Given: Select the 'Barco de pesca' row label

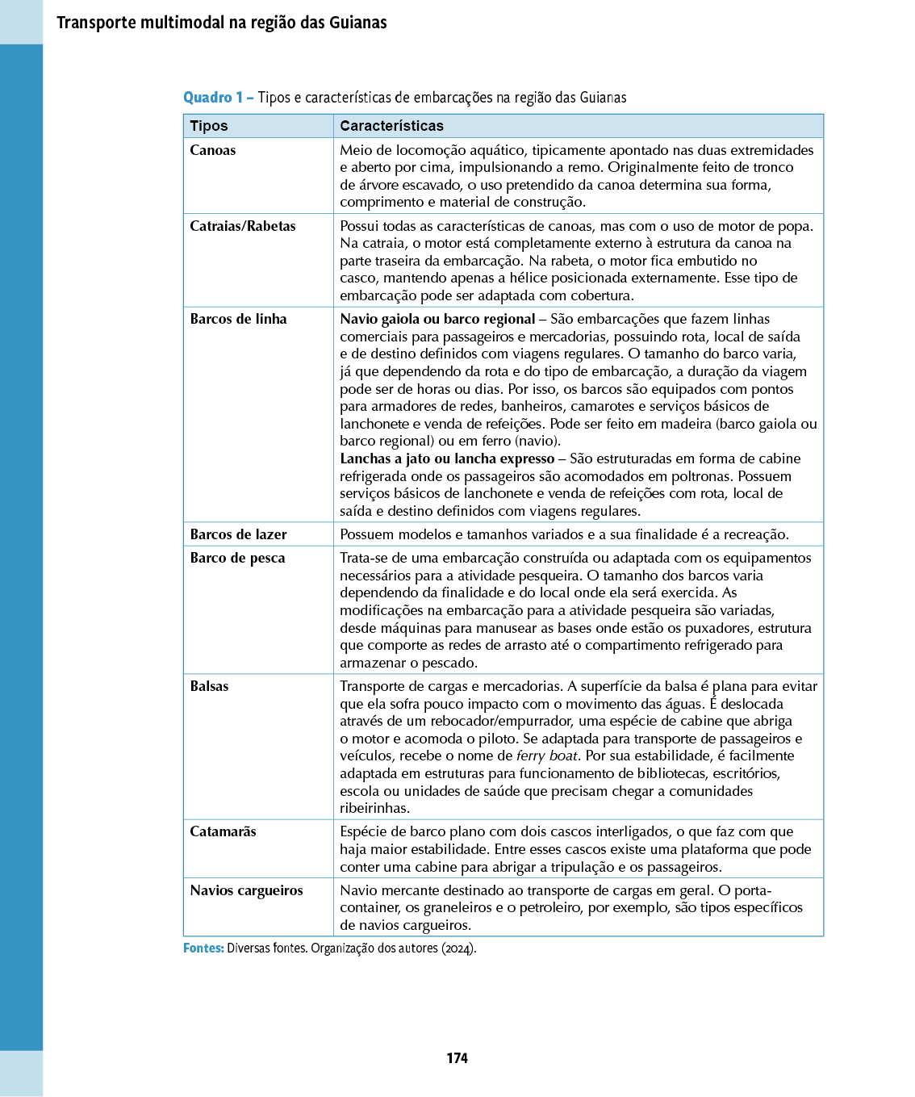Looking at the screenshot, I should [238, 558].
